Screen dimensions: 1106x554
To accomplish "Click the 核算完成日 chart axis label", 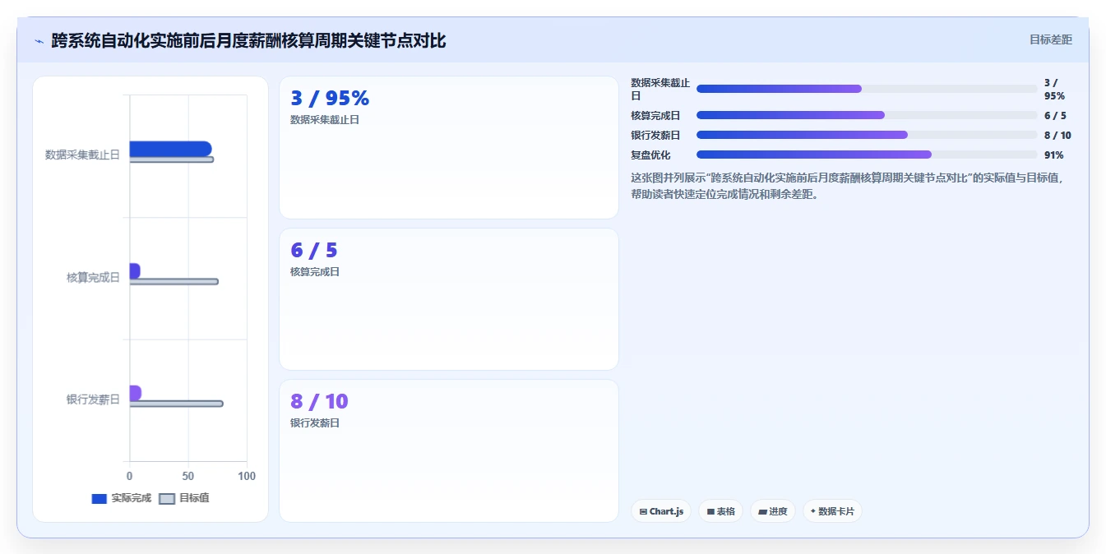I will [93, 278].
